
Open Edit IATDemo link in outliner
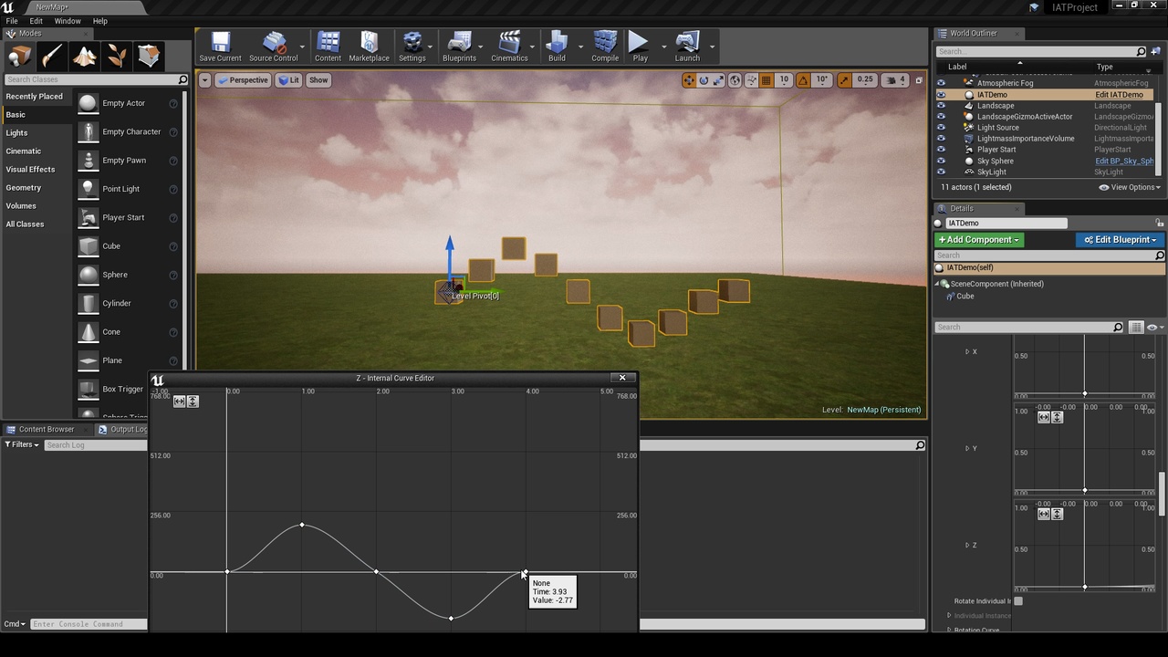[1119, 95]
